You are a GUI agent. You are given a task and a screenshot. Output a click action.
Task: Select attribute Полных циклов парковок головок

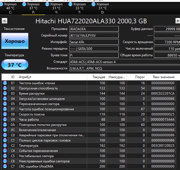(45, 140)
